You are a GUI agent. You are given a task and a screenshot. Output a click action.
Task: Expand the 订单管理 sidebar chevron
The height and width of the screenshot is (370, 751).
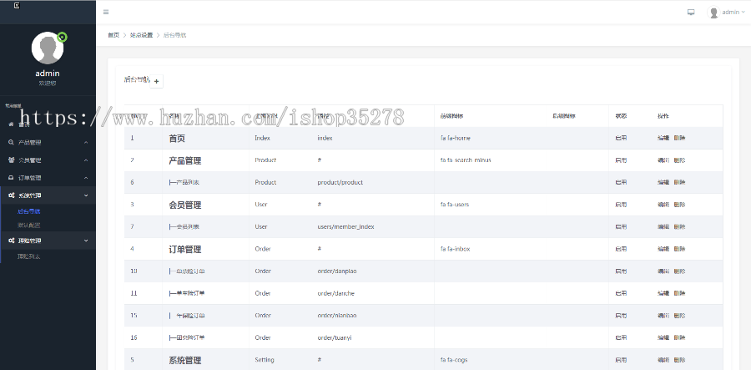pyautogui.click(x=86, y=178)
